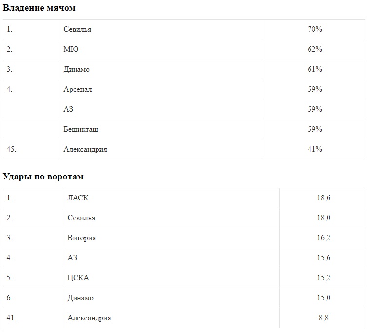Click the 61% possession value
The image size is (368, 333).
coord(314,69)
